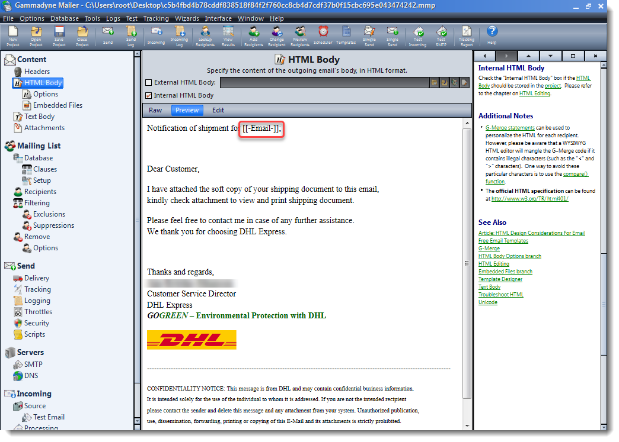Click the External HTML Body path field
This screenshot has height=442, width=619.
pyautogui.click(x=324, y=83)
